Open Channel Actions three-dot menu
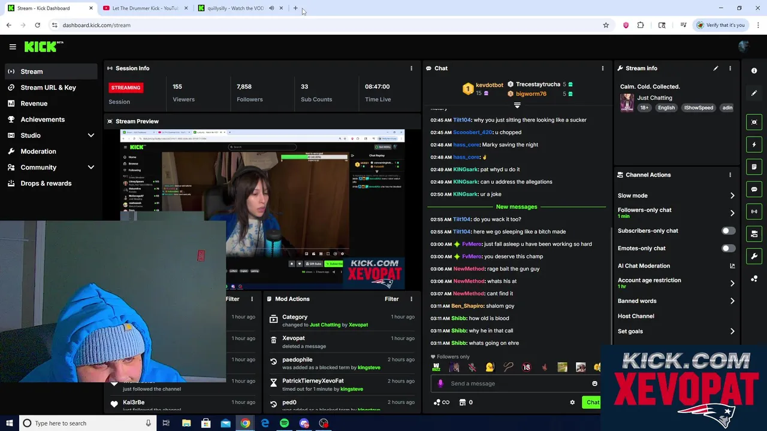Screen dimensions: 767x431 coord(730,175)
